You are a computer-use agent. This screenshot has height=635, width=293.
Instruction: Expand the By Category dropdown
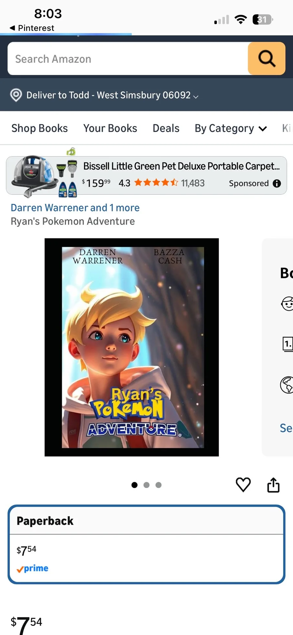point(230,129)
